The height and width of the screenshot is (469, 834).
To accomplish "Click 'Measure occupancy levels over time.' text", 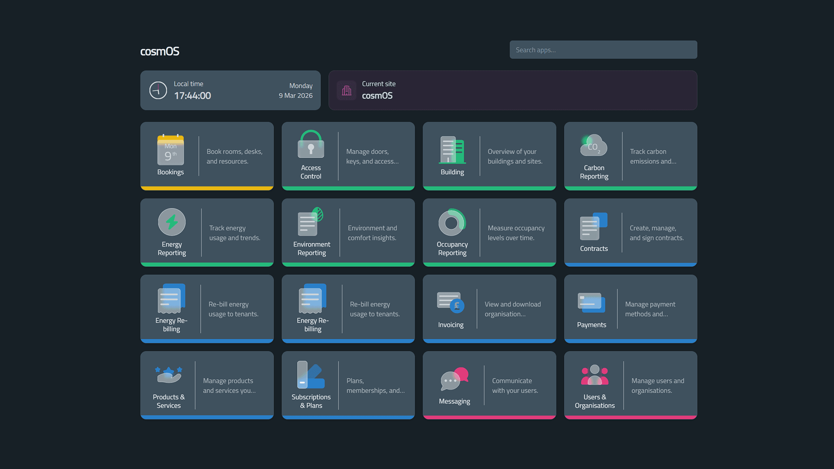I will coord(516,233).
